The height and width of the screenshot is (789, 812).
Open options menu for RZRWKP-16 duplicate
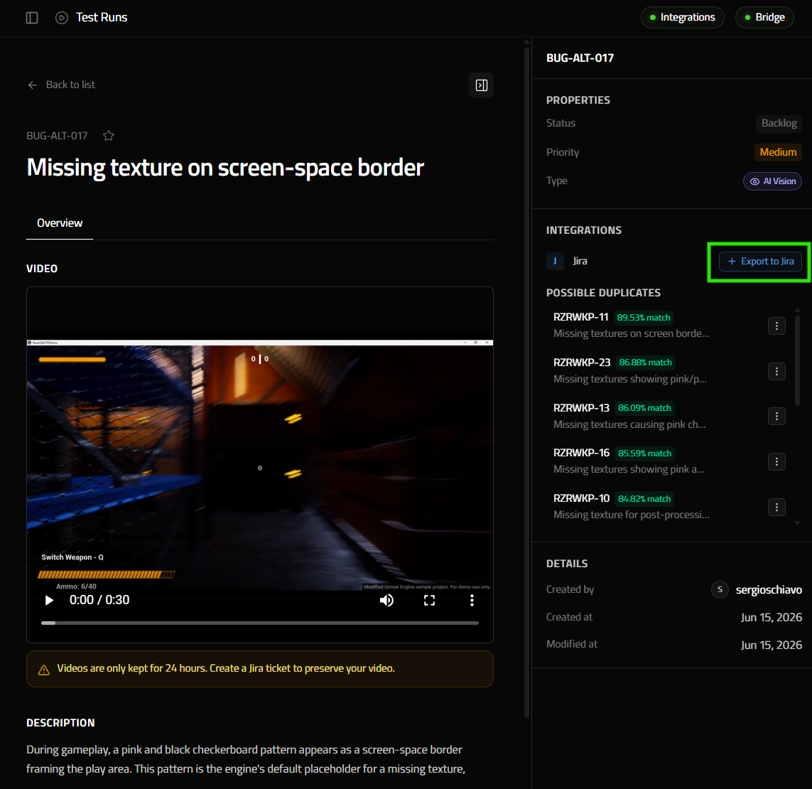776,461
